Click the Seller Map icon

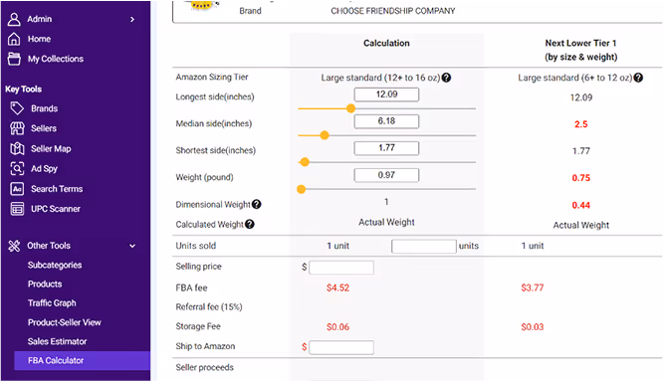[17, 148]
